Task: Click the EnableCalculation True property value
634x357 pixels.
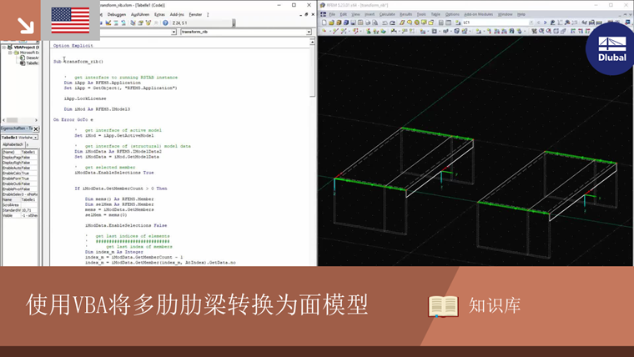Action: (29, 173)
